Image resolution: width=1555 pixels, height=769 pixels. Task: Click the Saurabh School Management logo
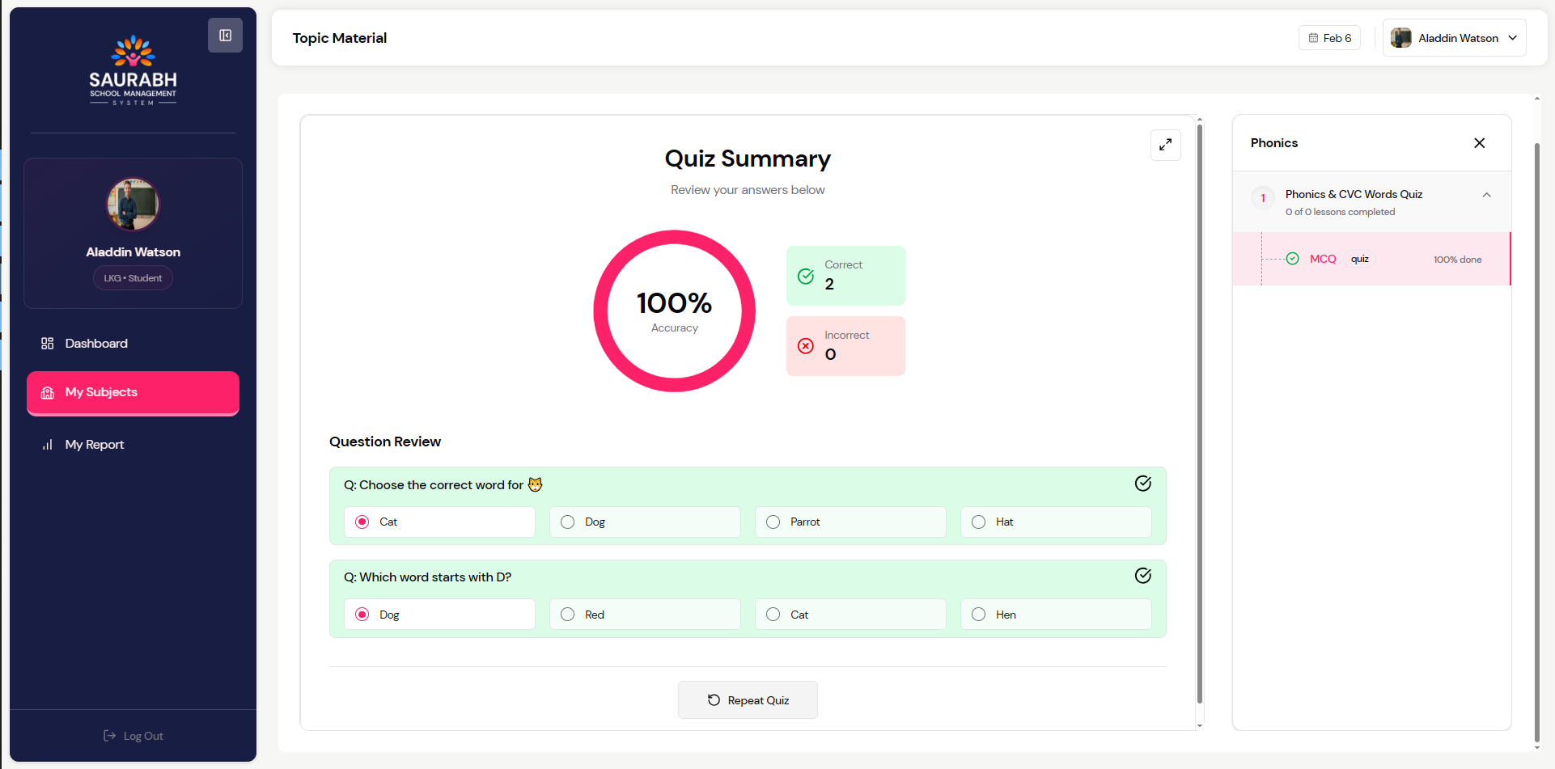133,70
